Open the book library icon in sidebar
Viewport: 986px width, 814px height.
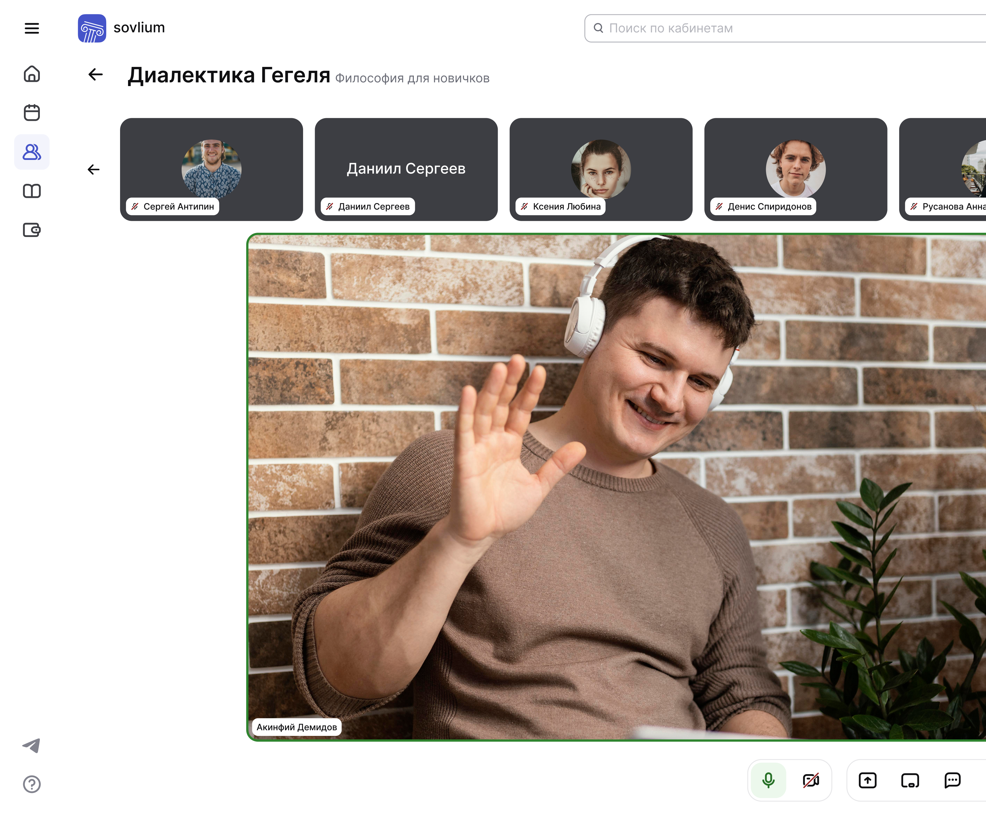click(x=31, y=191)
